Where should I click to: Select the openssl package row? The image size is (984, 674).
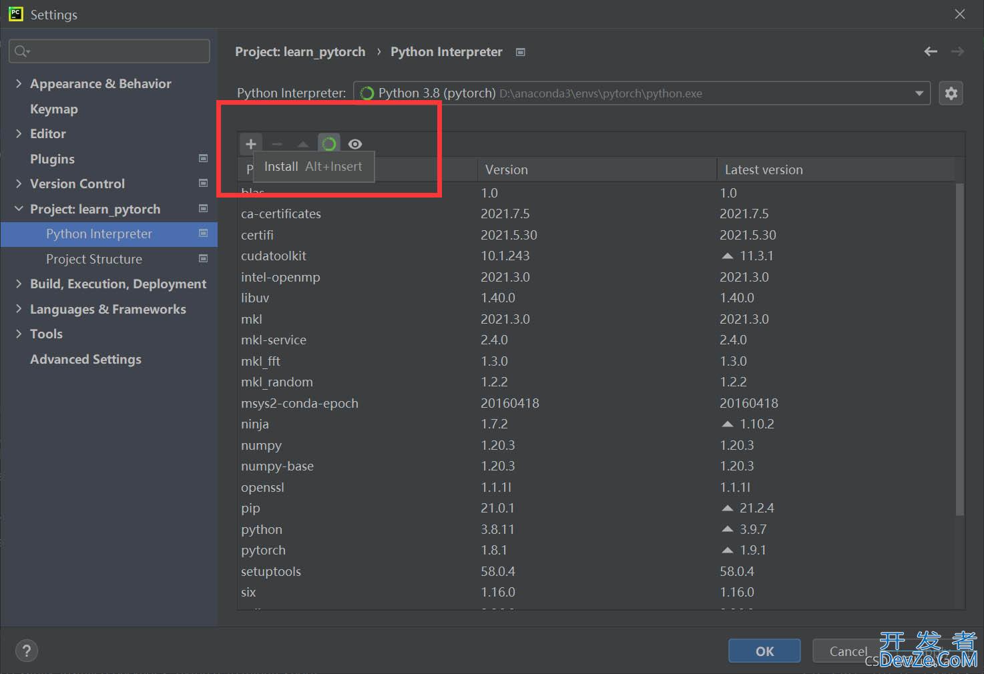pyautogui.click(x=597, y=487)
